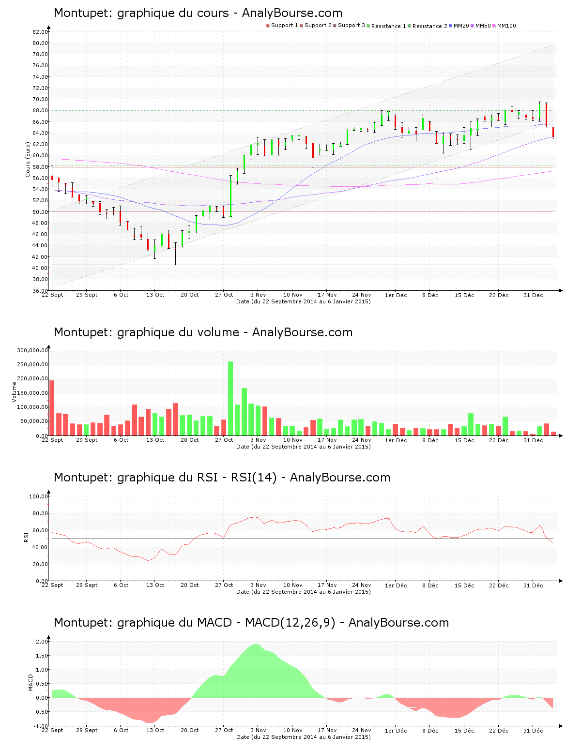Click '3 Nov' date under the volume chart

[259, 440]
